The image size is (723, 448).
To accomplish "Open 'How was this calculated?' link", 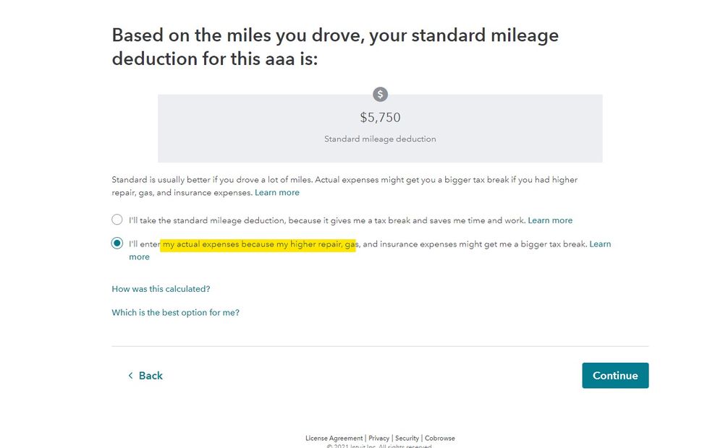I will pyautogui.click(x=161, y=289).
